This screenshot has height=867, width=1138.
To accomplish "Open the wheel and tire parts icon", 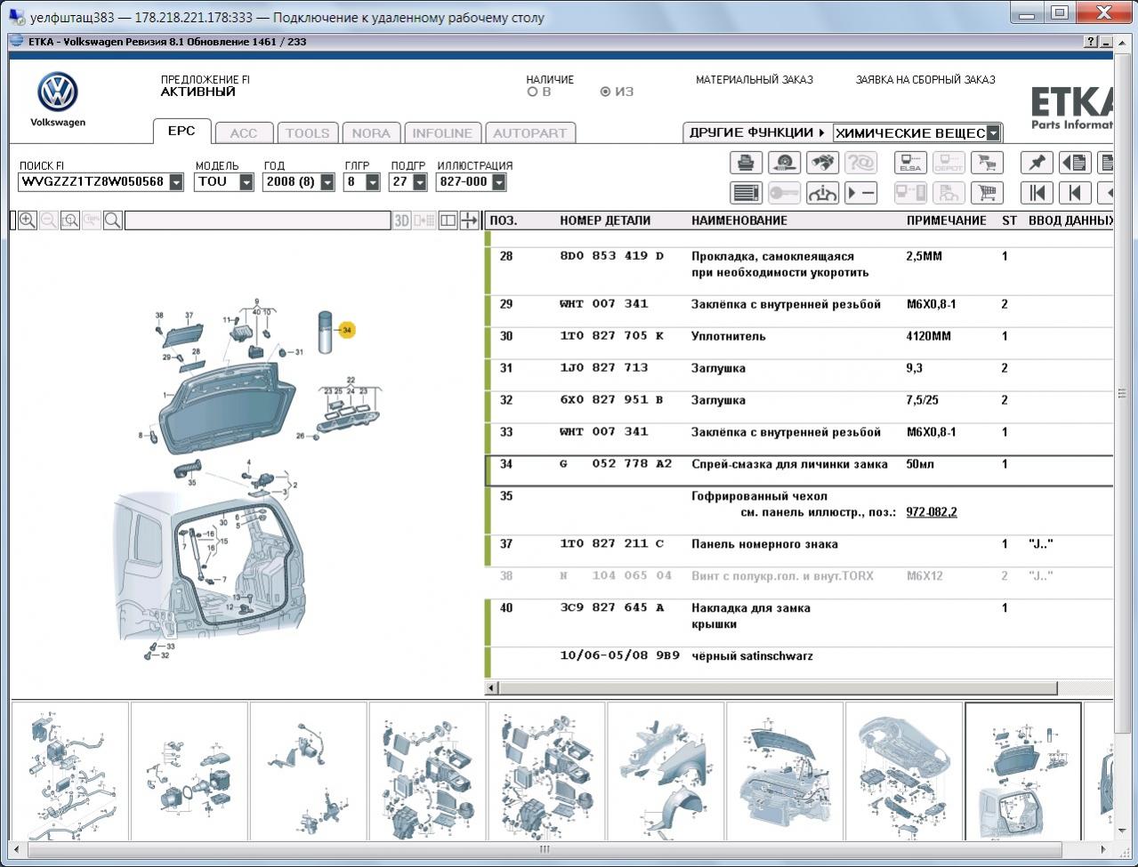I will (x=784, y=163).
